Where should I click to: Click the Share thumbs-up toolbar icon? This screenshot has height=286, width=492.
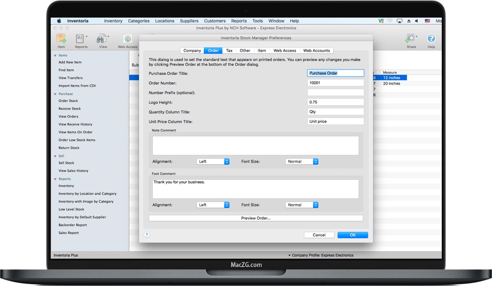click(411, 39)
